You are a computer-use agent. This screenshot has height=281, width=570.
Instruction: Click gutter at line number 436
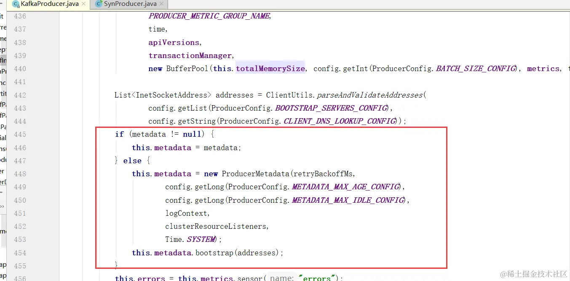tap(20, 16)
